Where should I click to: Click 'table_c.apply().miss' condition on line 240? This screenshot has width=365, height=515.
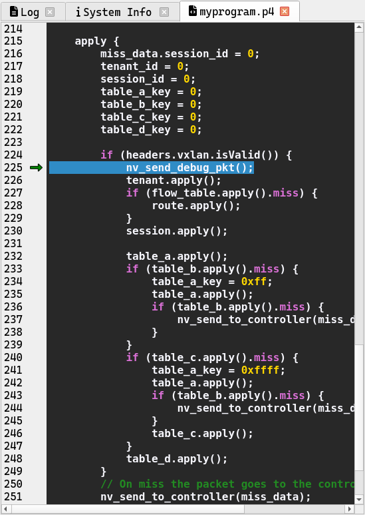(x=215, y=358)
